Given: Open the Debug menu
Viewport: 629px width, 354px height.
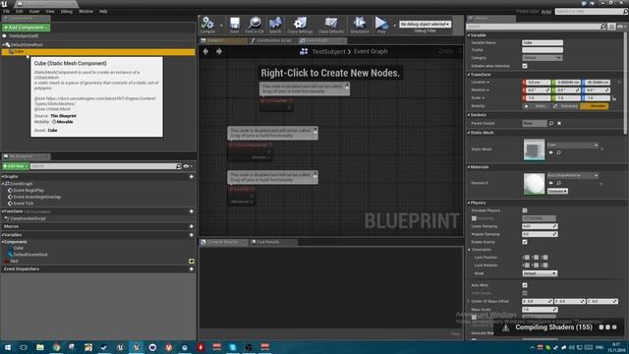Looking at the screenshot, I should (x=67, y=11).
